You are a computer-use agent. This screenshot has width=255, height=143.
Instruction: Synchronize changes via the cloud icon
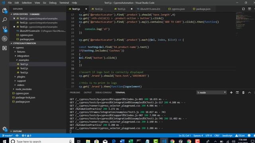[x=17, y=135]
